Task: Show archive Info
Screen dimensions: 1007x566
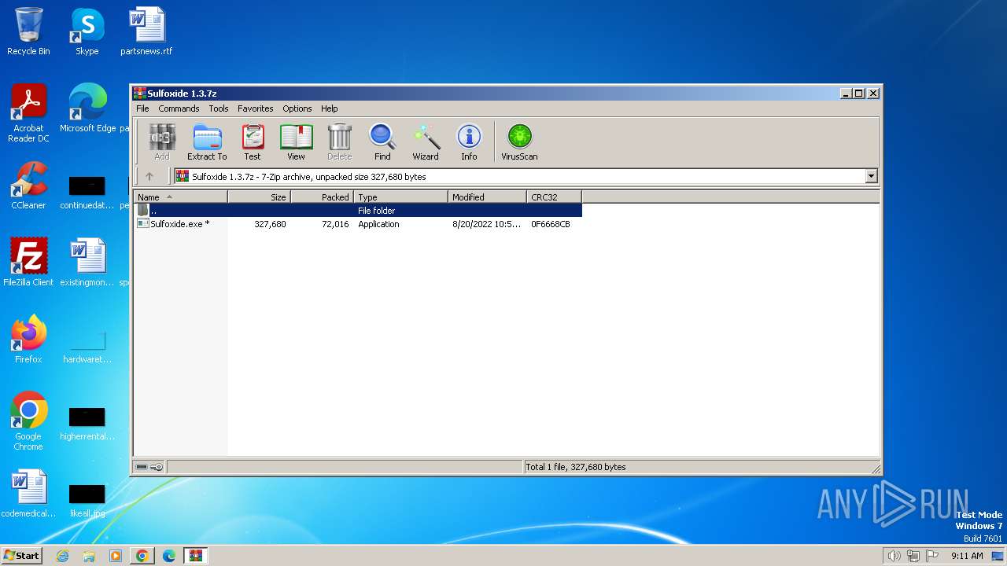Action: [469, 142]
